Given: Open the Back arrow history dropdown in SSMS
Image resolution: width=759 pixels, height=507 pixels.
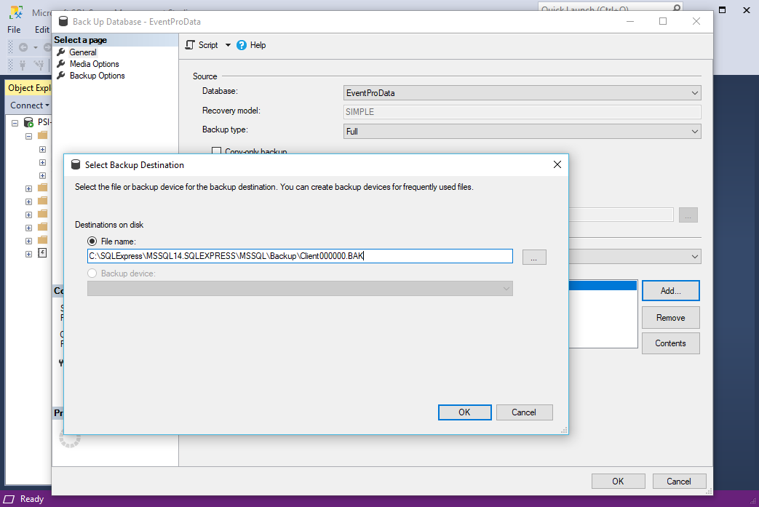Looking at the screenshot, I should tap(36, 47).
